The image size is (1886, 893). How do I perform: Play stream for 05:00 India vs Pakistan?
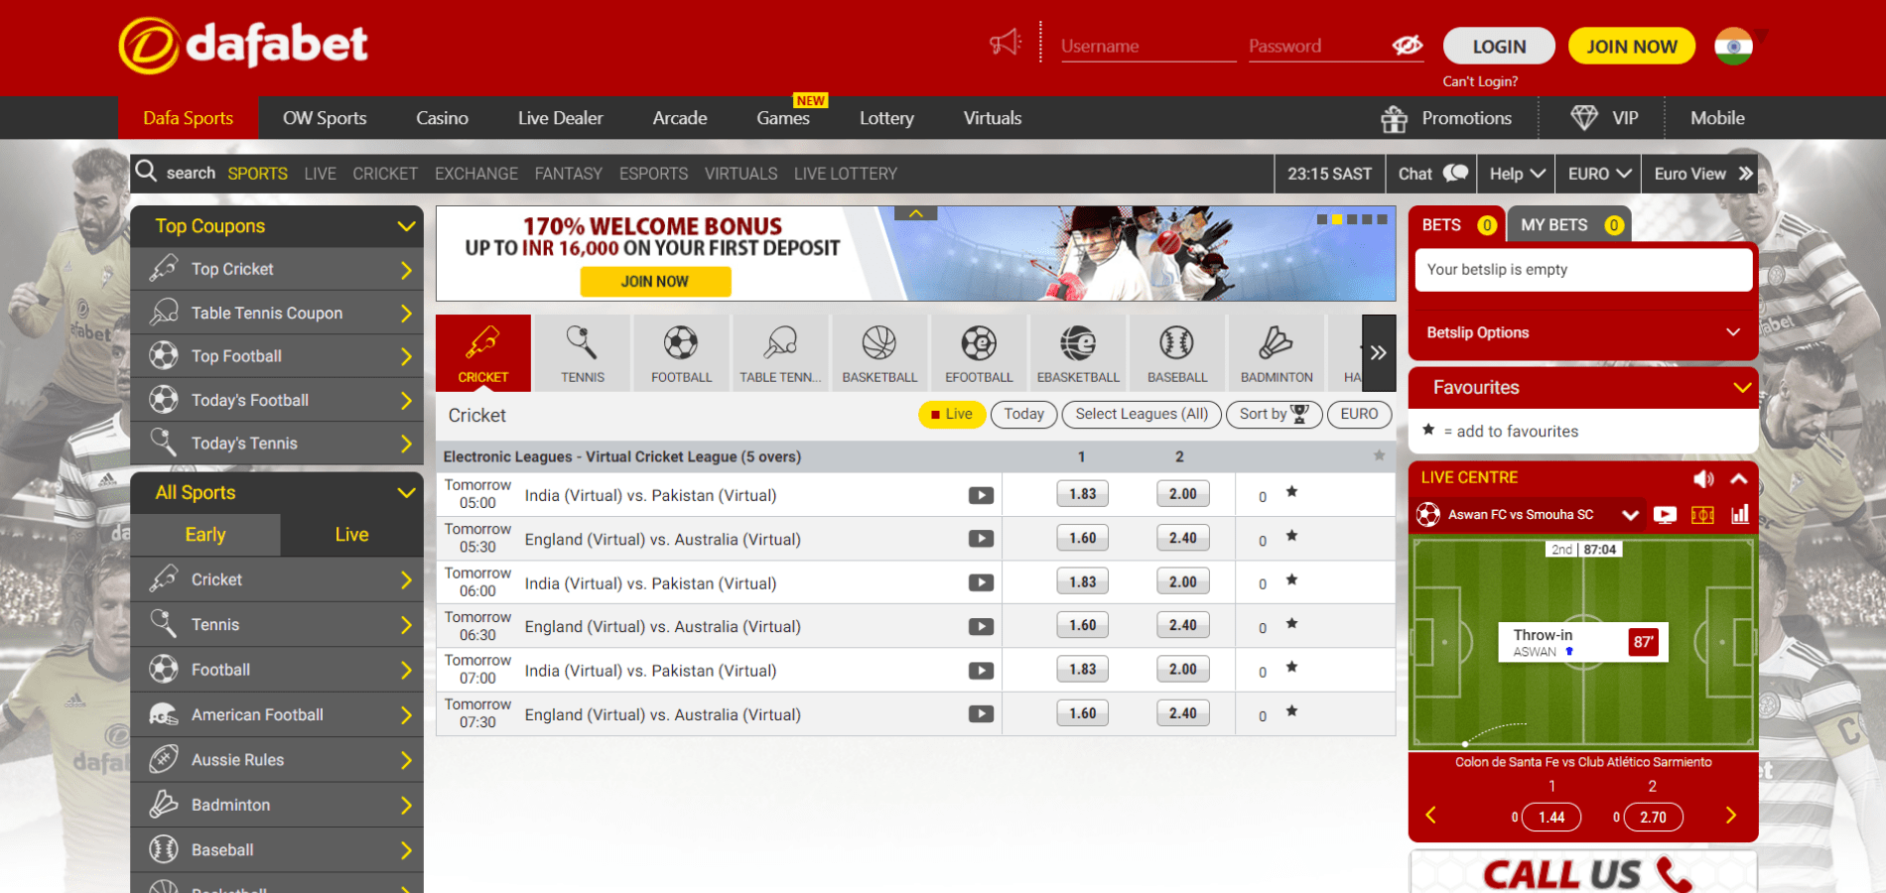pyautogui.click(x=981, y=495)
